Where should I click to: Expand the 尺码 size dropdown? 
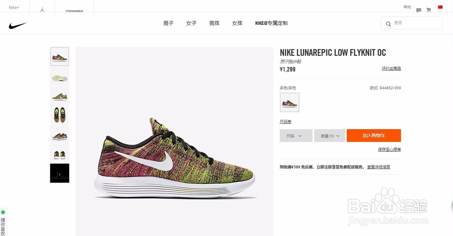pos(296,135)
